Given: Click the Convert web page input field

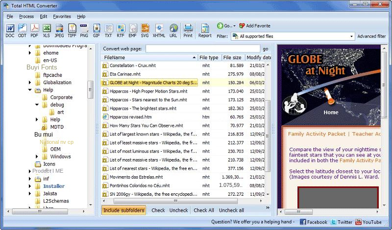Looking at the screenshot, I should [203, 49].
